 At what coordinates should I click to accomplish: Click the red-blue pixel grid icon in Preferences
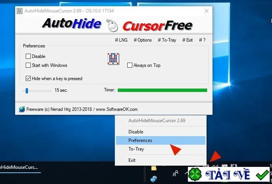pos(113,59)
